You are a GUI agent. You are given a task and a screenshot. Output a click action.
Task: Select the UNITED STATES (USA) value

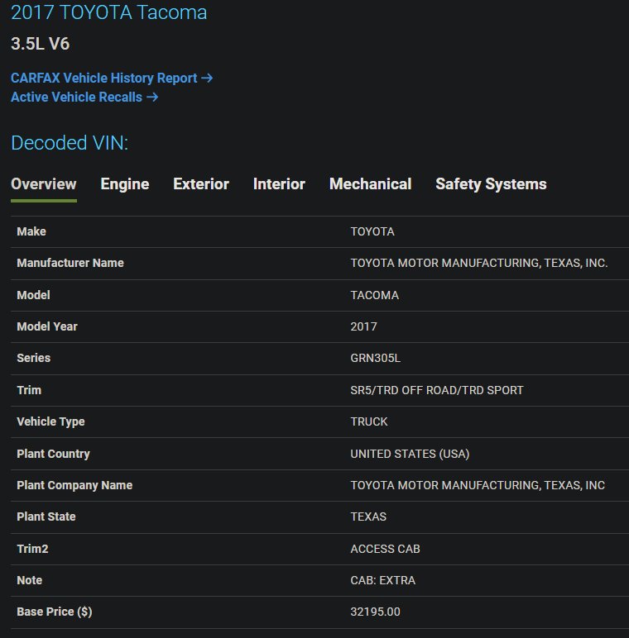(x=410, y=454)
